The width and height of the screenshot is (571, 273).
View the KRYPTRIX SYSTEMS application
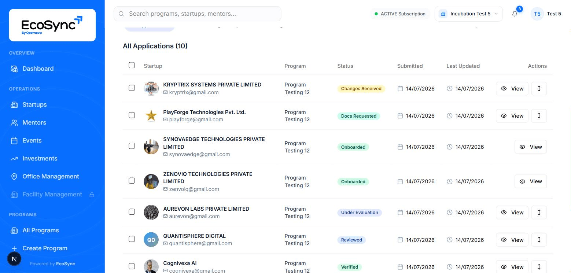tap(512, 88)
